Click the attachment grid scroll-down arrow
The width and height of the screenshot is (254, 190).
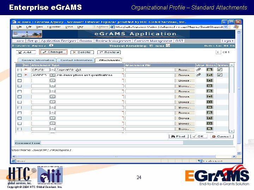232,131
